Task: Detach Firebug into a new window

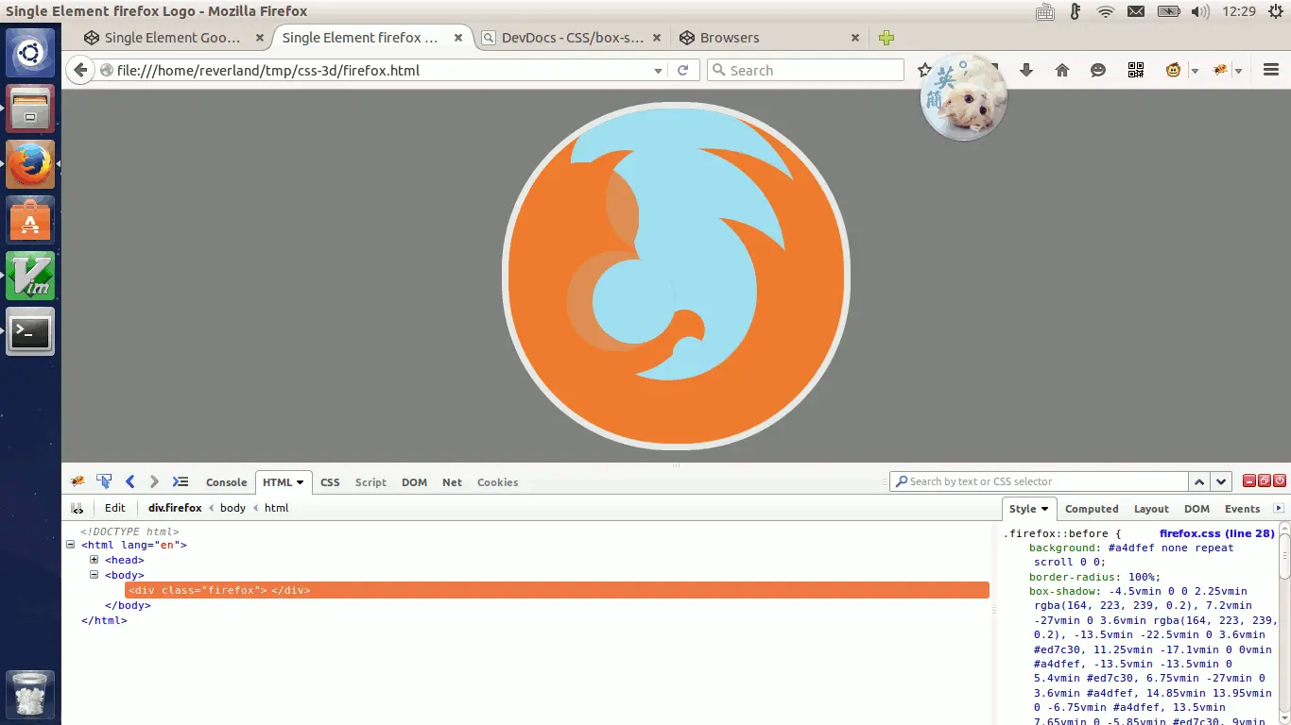Action: click(x=1265, y=481)
